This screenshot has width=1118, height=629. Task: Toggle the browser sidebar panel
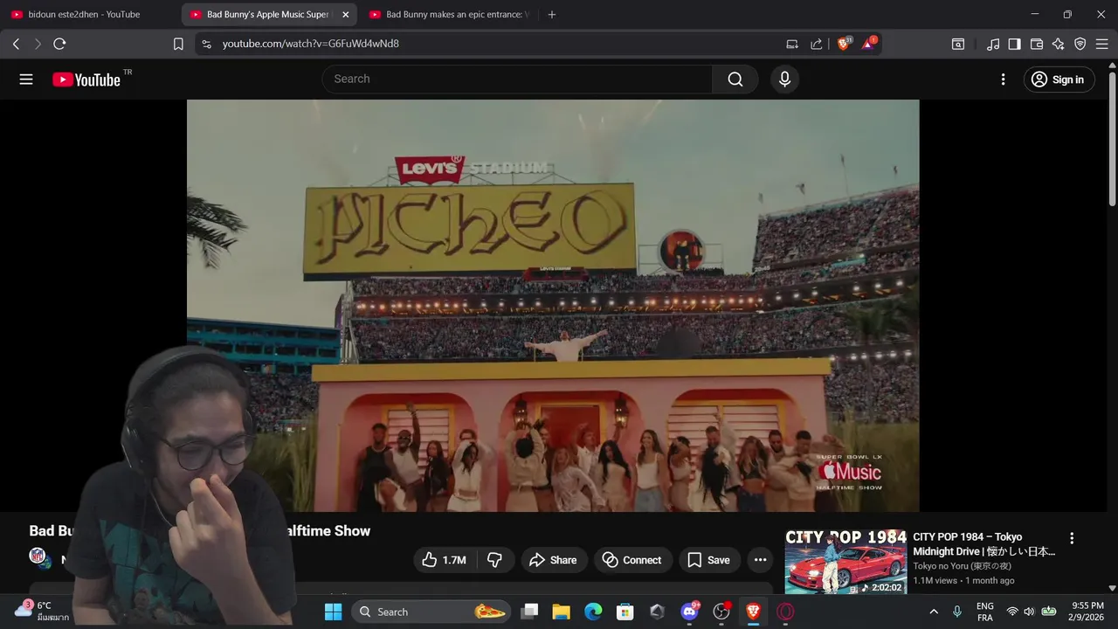(1014, 44)
